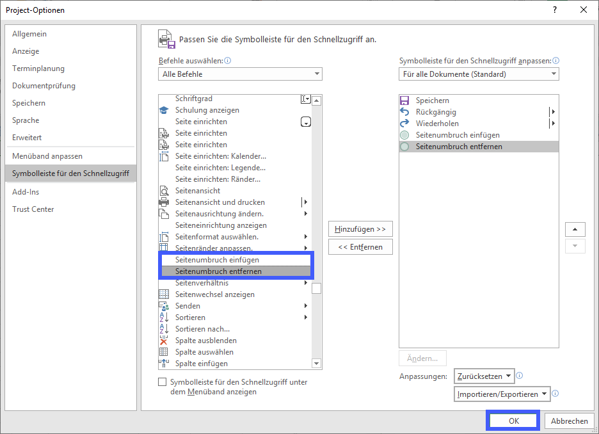Screen dimensions: 599x434
Task: Expand the Wiederholen split arrow in right list
Action: coord(553,124)
